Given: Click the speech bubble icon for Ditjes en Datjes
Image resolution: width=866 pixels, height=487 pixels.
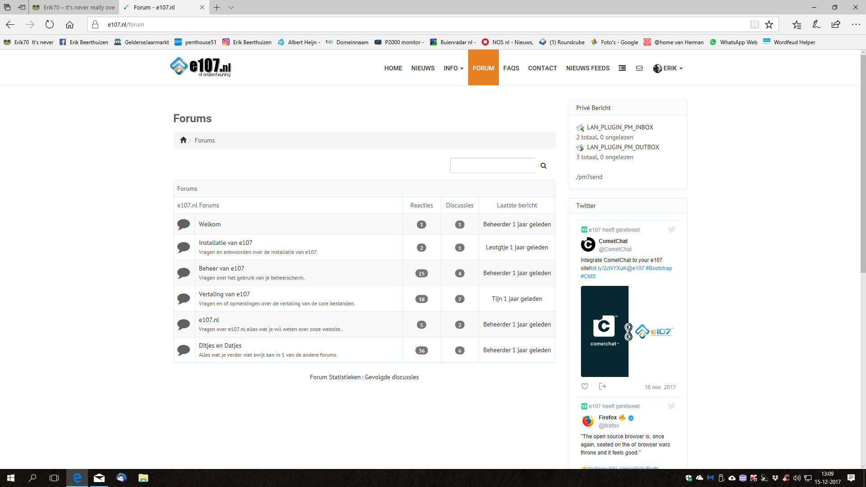Looking at the screenshot, I should pos(184,350).
